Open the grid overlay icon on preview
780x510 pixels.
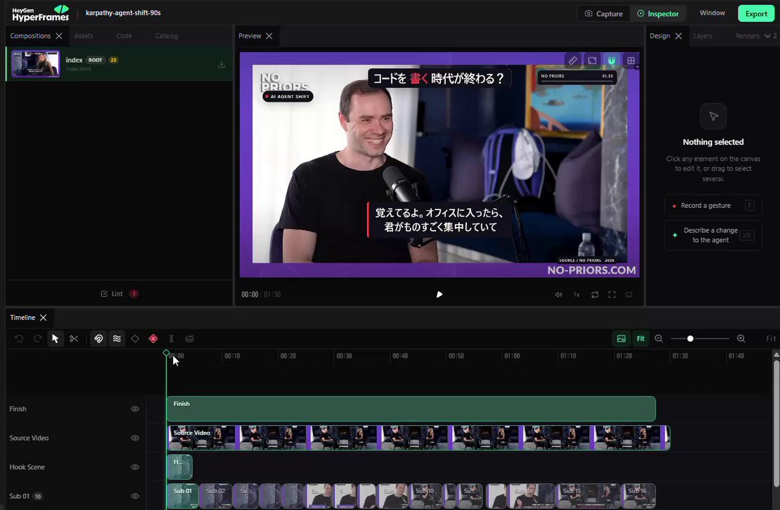631,60
